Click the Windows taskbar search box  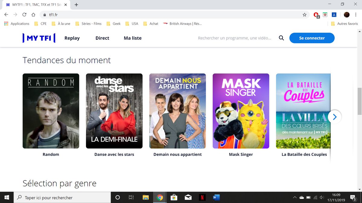point(62,198)
